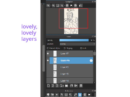
Task: Click the first magnifier icon in Navigator toolbar
Action: [48, 6]
